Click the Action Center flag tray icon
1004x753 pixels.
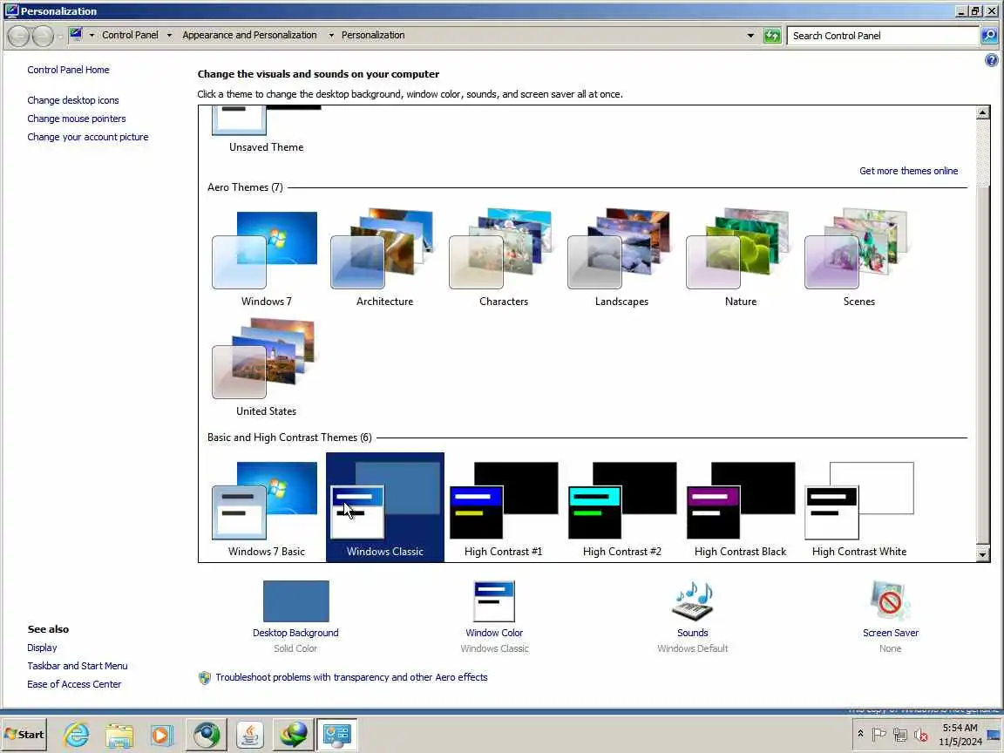(x=879, y=735)
